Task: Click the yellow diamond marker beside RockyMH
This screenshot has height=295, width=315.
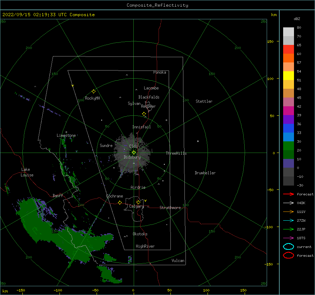Action: (93, 92)
